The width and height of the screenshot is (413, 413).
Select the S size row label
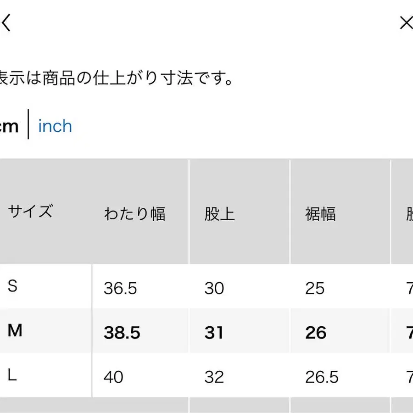tap(13, 286)
